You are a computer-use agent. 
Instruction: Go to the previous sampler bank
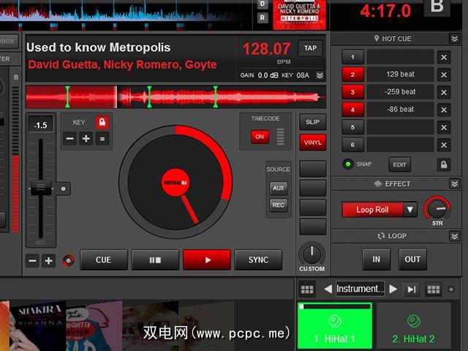pyautogui.click(x=328, y=289)
